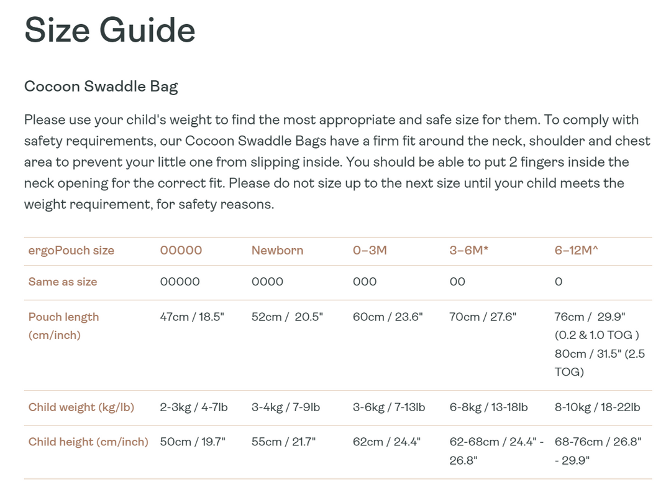Click the Child height (cm/inch) row label
Viewport: 671px width, 492px height.
(88, 442)
